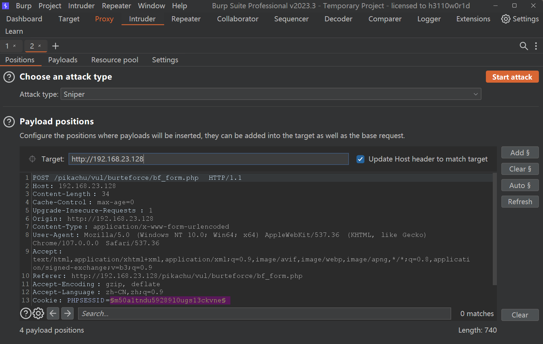Screen dimensions: 543x344
Task: Open help for Payload positions section
Action: [9, 122]
